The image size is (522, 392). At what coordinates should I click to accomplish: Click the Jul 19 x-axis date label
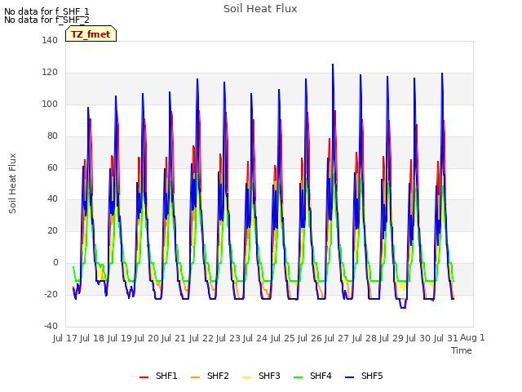coord(120,338)
